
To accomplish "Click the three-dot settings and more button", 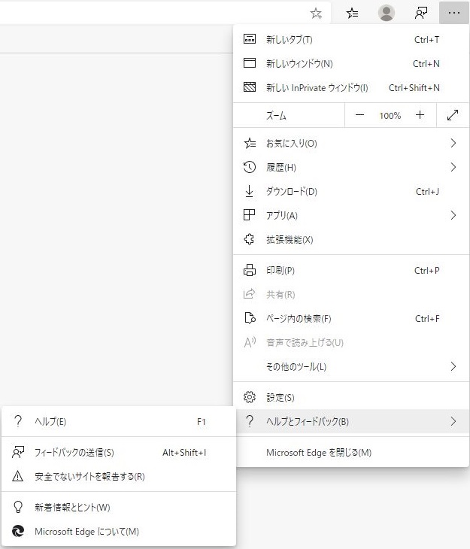I will (454, 13).
